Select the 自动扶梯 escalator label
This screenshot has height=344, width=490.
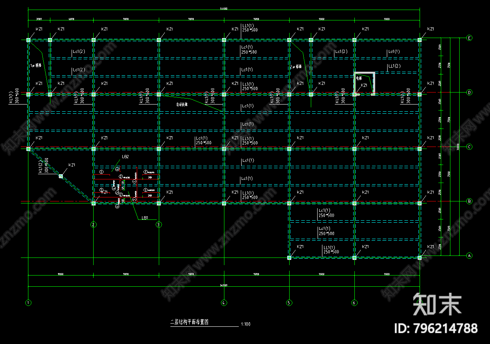click(x=182, y=105)
